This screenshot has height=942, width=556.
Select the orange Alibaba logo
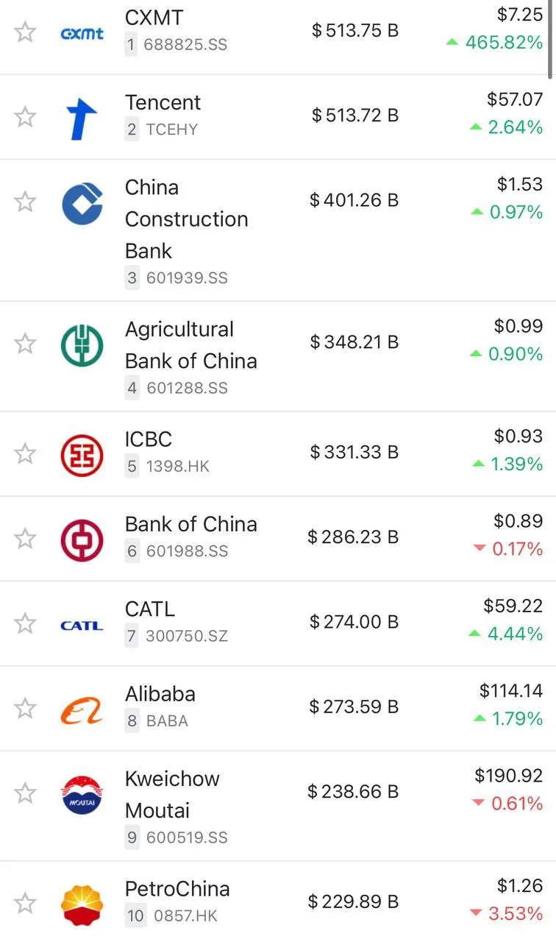click(x=82, y=709)
